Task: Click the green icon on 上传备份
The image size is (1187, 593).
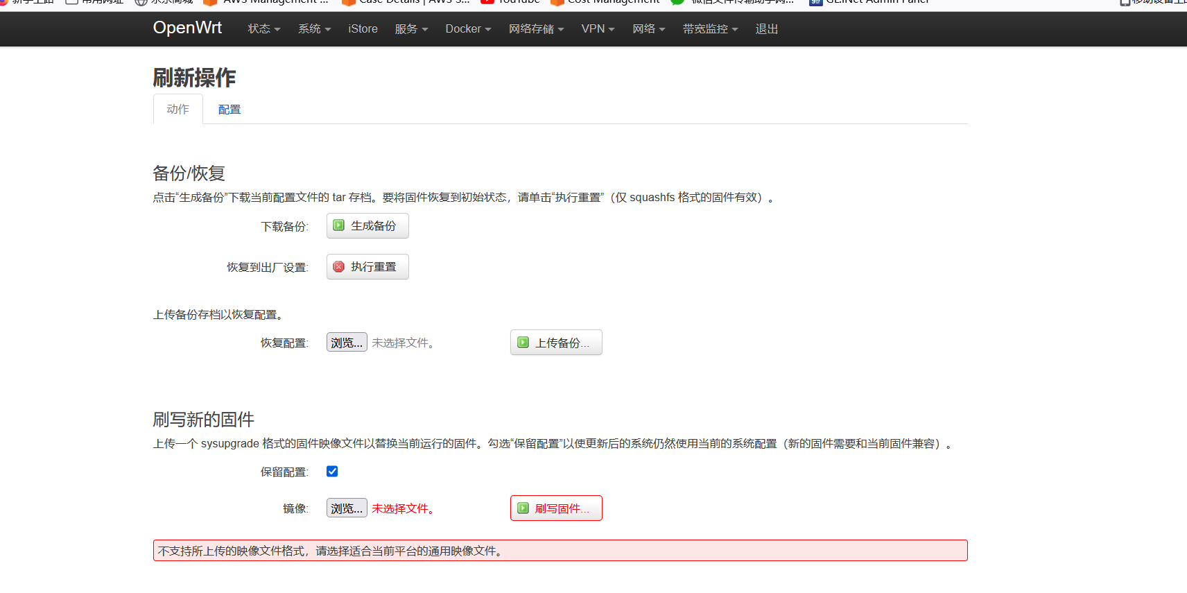Action: [x=523, y=343]
